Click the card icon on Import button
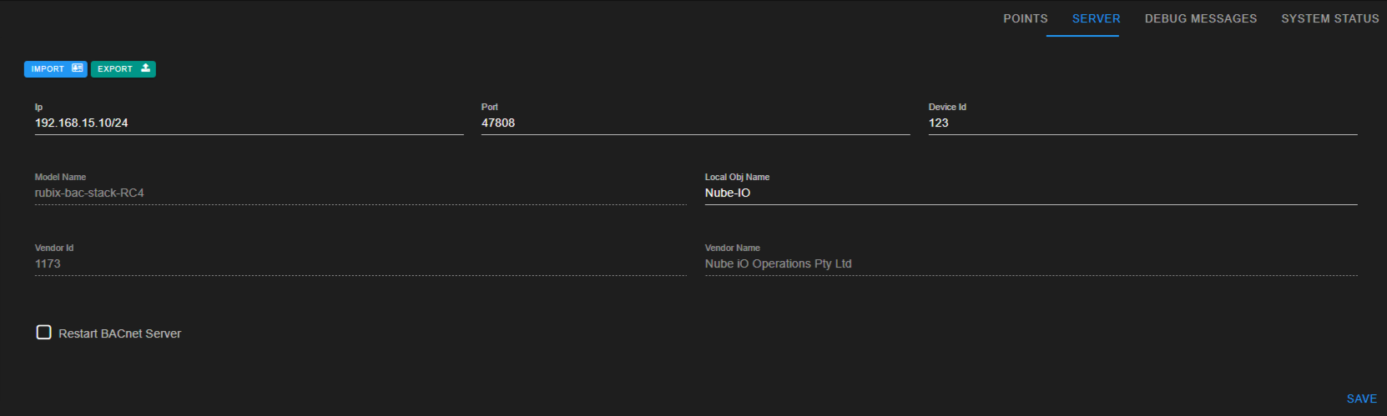1387x416 pixels. (x=78, y=68)
